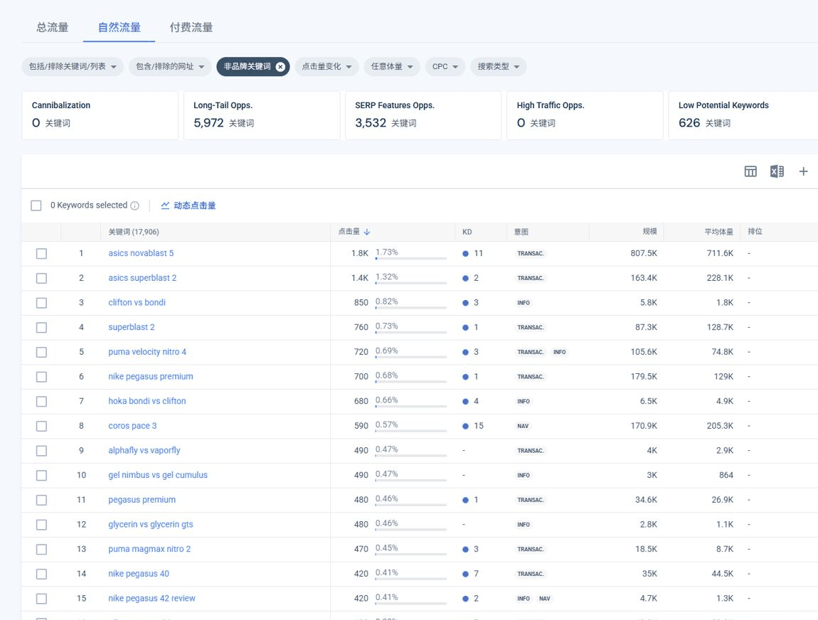Select the nike pegasus 40 checkbox
818x620 pixels.
tap(41, 574)
